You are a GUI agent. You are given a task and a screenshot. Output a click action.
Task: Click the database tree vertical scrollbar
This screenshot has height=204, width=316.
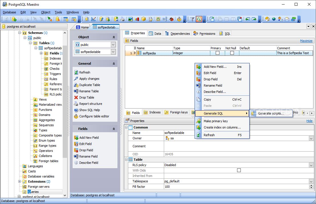[65, 101]
